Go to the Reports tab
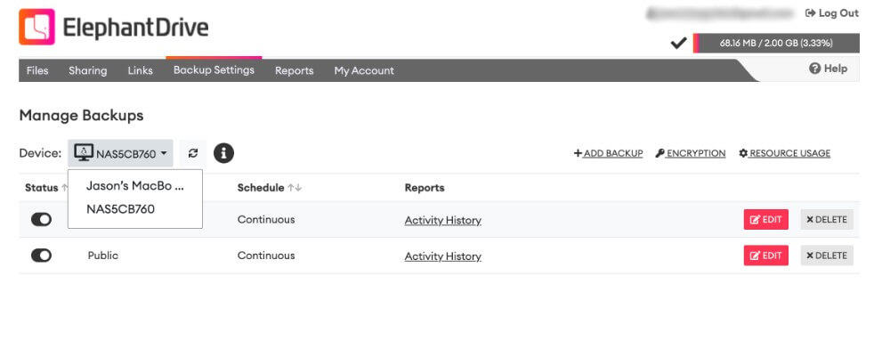Image resolution: width=890 pixels, height=341 pixels. click(x=294, y=71)
